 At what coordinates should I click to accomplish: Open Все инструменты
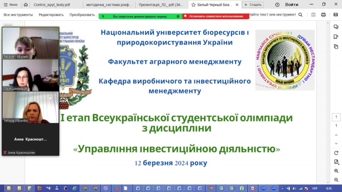[x=18, y=14]
